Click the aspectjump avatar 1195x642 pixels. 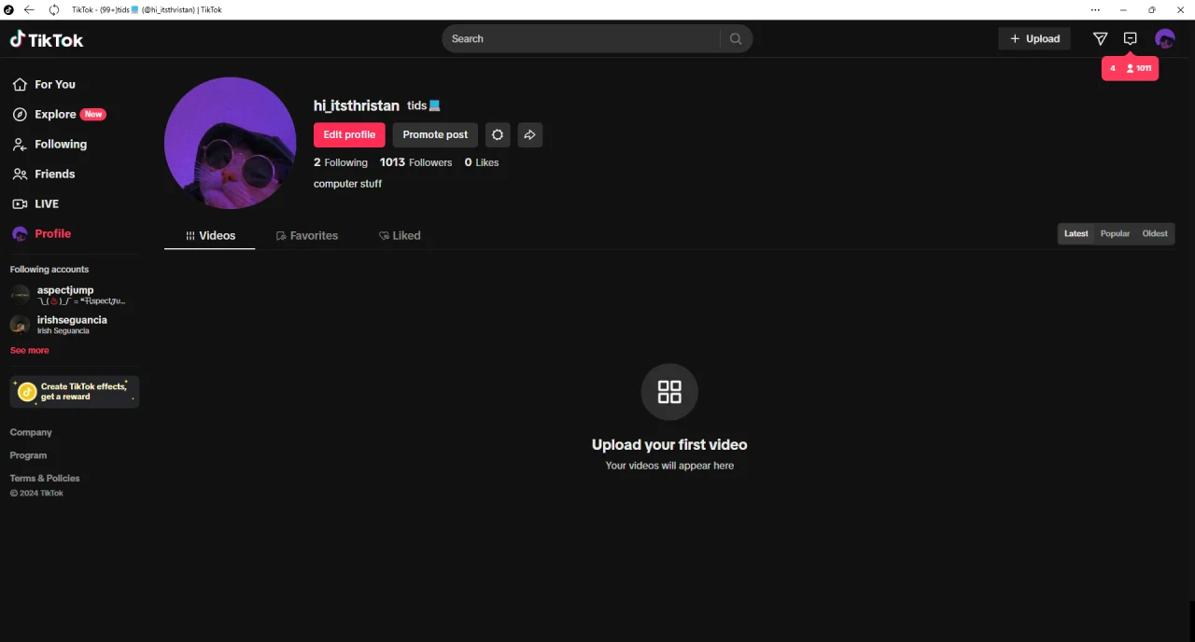point(21,295)
